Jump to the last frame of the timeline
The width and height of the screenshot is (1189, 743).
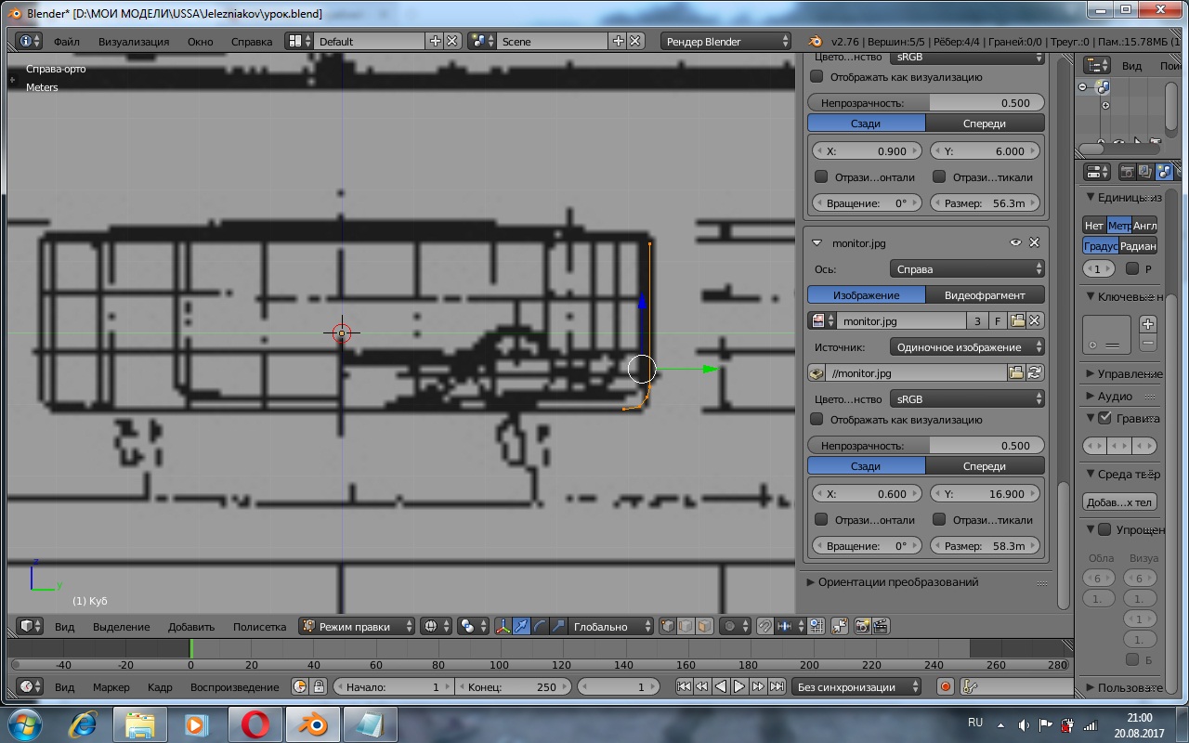pyautogui.click(x=777, y=686)
